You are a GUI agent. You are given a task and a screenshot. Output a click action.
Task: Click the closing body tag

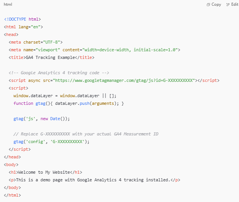tap(12, 187)
